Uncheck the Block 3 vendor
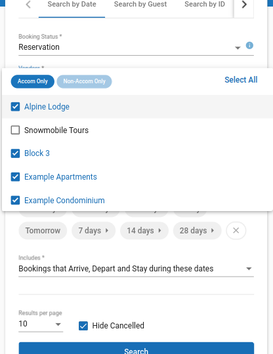Screen dimensions: 273x354 (x=15, y=153)
